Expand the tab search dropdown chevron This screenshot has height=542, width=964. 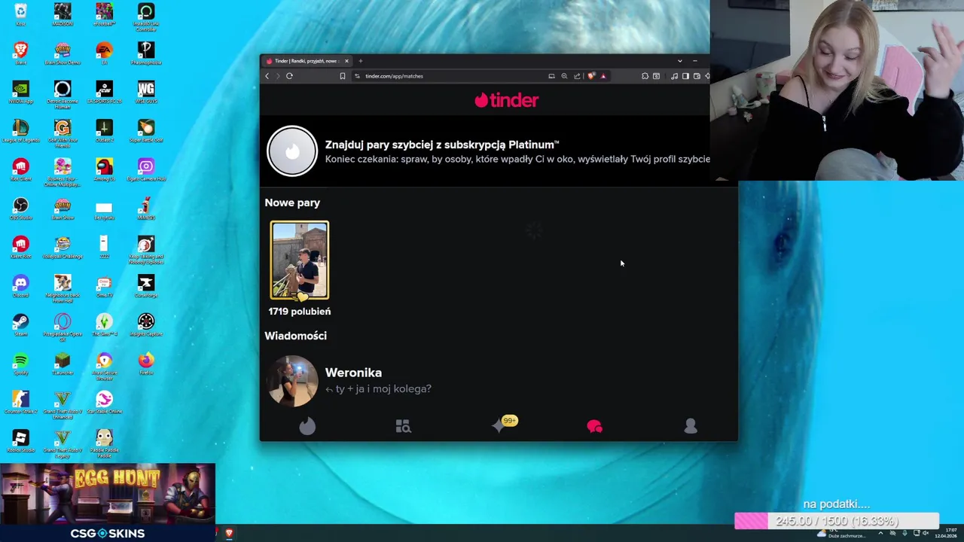coord(679,61)
